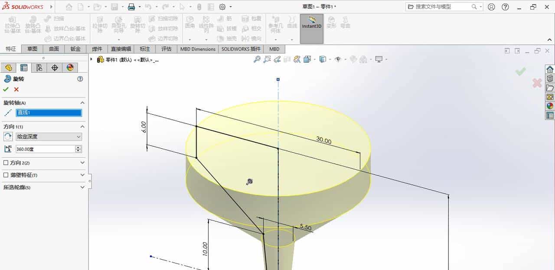
Task: Confirm revolve with the green checkmark
Action: pyautogui.click(x=6, y=89)
